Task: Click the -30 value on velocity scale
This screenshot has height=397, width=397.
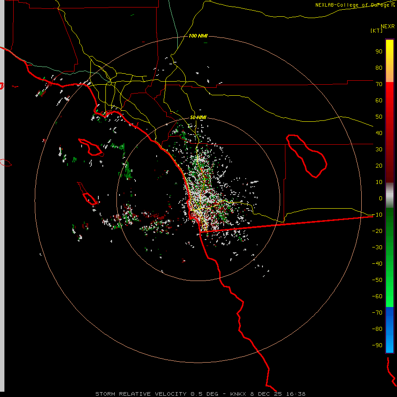Action: [x=377, y=247]
